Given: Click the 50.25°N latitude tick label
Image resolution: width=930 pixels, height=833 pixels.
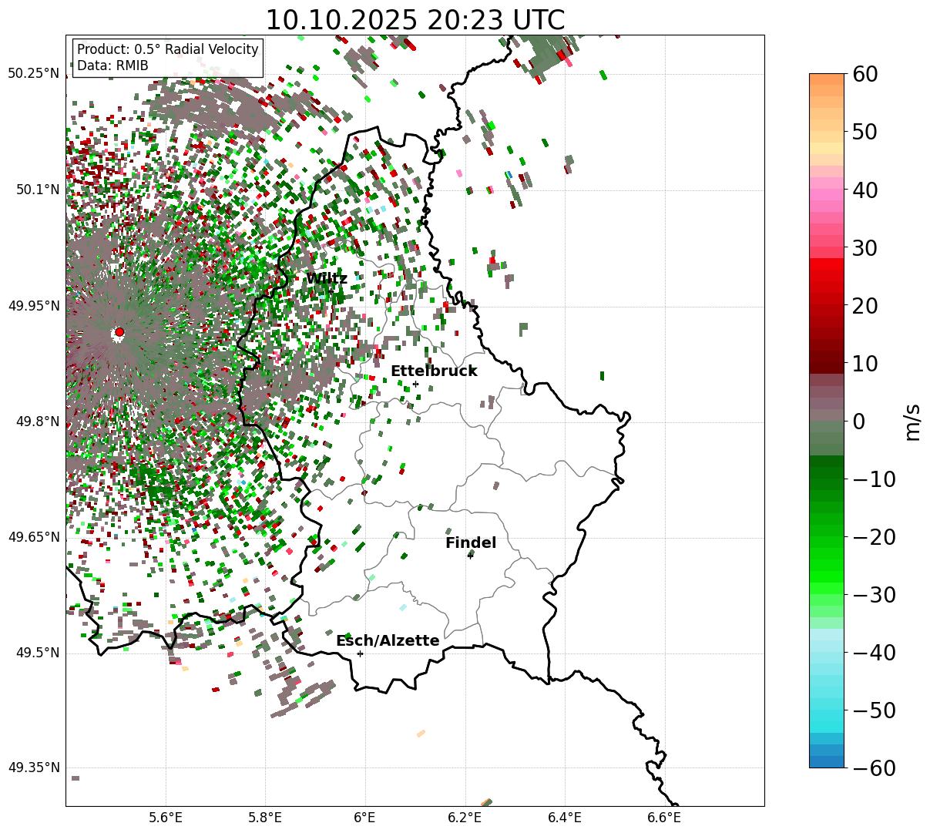Looking at the screenshot, I should pyautogui.click(x=34, y=74).
